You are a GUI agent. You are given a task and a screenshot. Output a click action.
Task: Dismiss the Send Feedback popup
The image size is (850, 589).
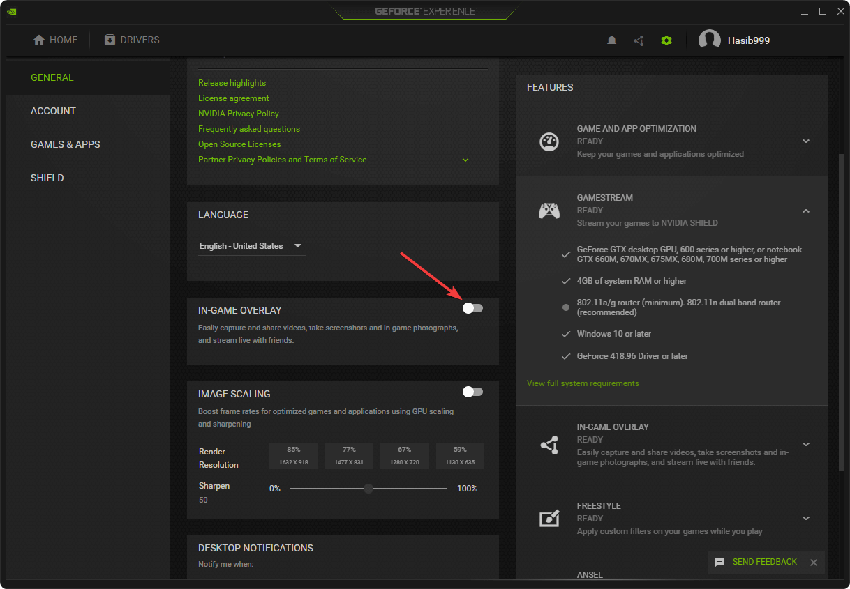coord(814,563)
